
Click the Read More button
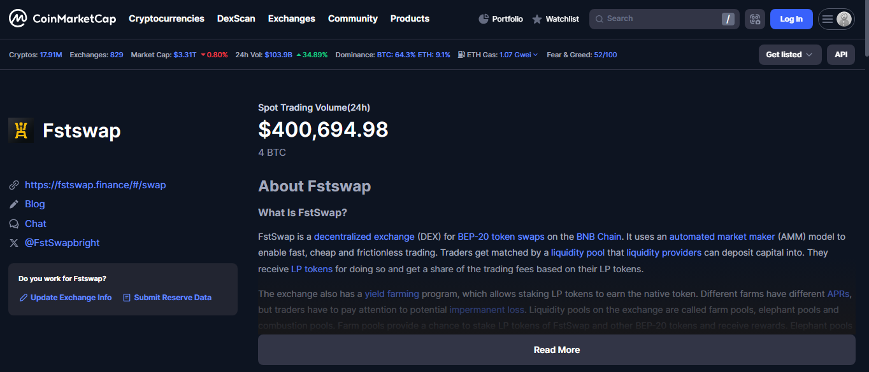pyautogui.click(x=557, y=350)
